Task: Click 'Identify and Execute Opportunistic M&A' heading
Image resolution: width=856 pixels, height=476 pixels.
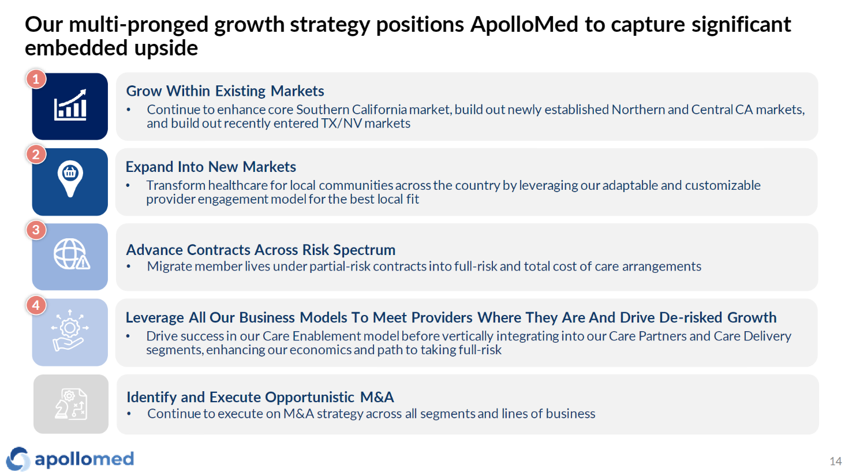Action: click(260, 397)
